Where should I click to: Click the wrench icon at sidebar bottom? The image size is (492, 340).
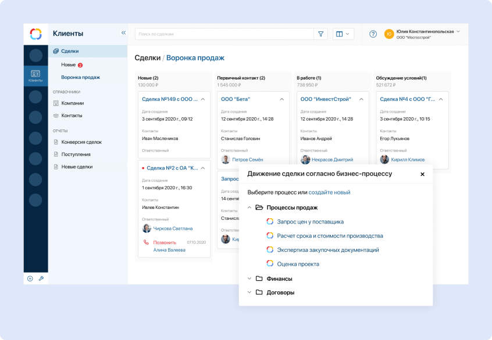(41, 278)
